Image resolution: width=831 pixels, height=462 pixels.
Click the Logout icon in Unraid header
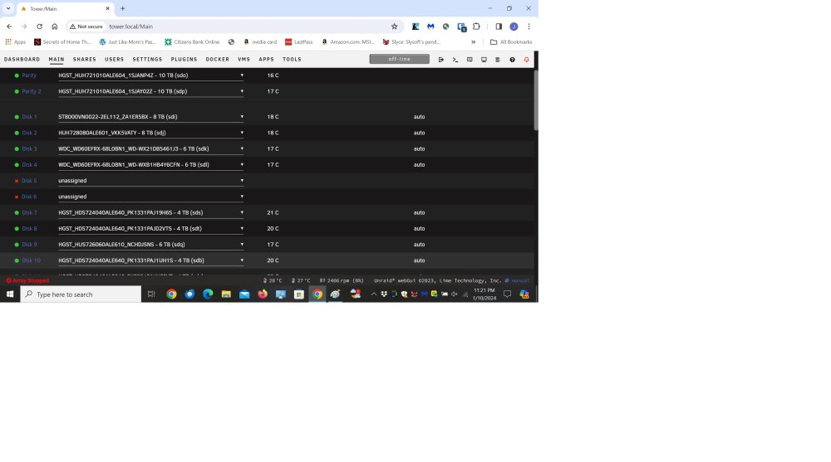[441, 60]
